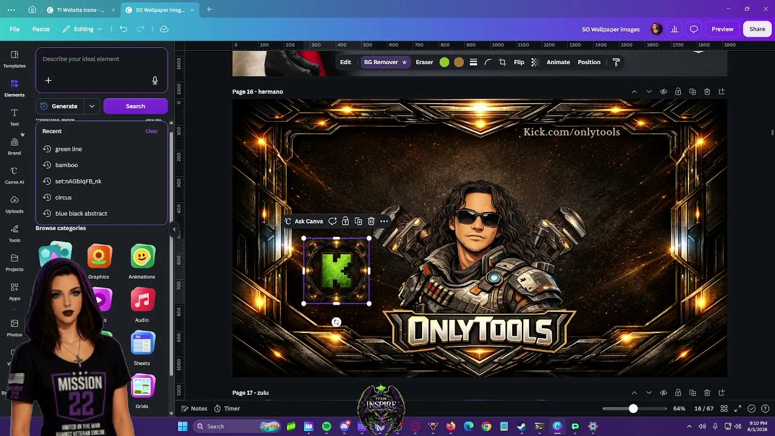The width and height of the screenshot is (775, 436).
Task: Open Canva AI from the sidebar
Action: click(15, 175)
